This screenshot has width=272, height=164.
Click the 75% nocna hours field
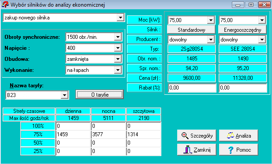[108, 134]
